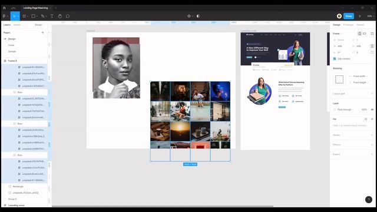Open the Sample page

pyautogui.click(x=12, y=51)
